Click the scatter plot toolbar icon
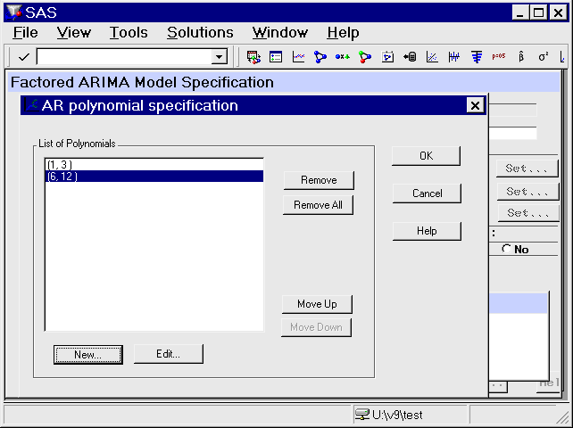Screen dimensions: 573x428 click(432, 57)
